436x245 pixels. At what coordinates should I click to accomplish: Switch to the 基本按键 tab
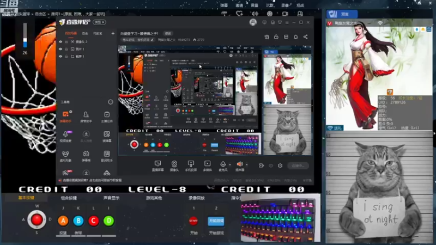[26, 198]
